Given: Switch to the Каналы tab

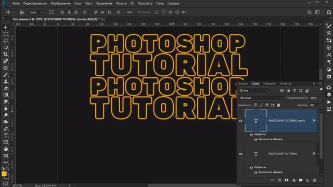Looking at the screenshot, I should [244, 84].
